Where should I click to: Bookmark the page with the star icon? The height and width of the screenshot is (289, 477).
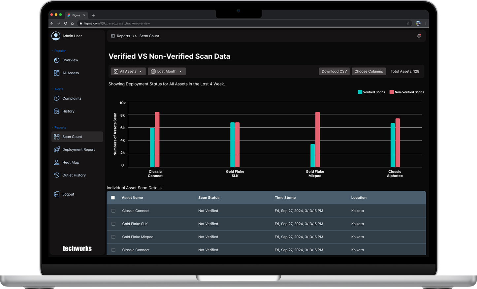(x=408, y=23)
